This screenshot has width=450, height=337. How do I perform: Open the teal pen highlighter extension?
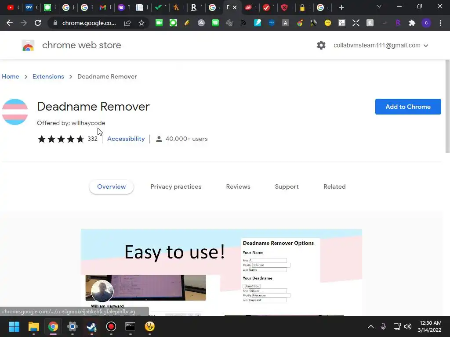[258, 23]
